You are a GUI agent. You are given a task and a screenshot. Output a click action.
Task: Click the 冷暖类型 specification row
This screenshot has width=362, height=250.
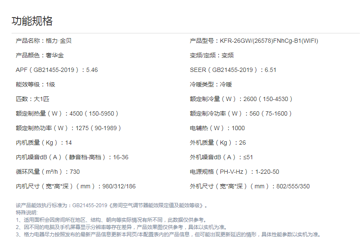pos(210,85)
